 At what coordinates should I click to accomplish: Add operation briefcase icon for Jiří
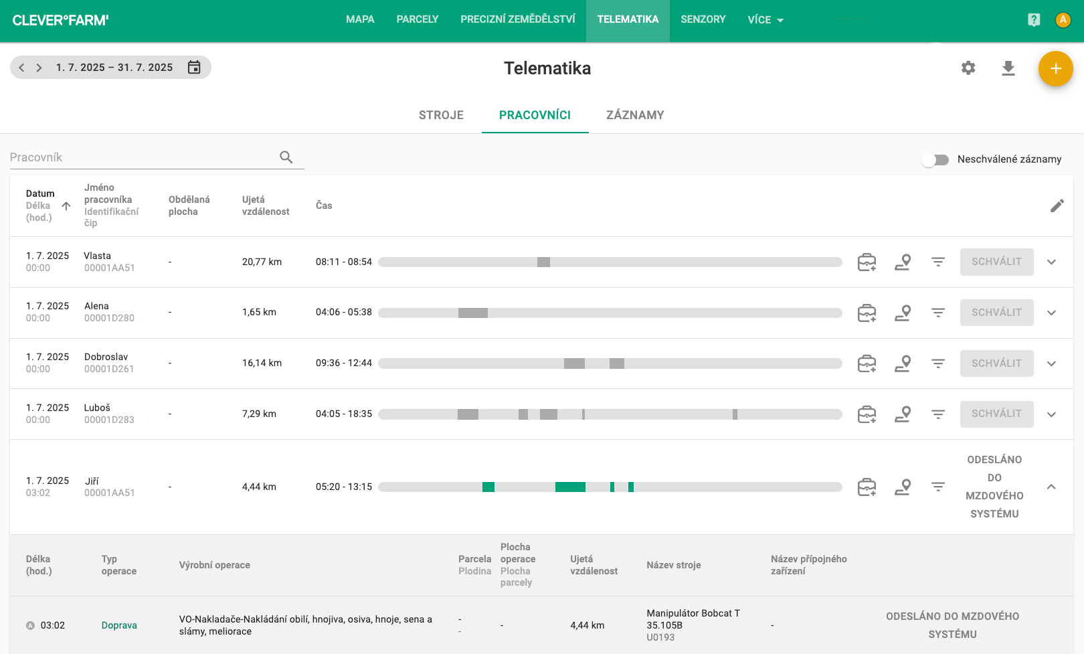[867, 487]
